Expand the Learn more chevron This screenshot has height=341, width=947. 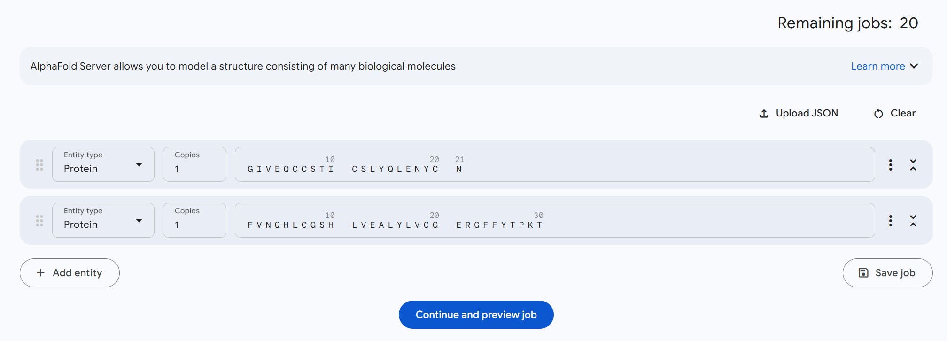914,66
